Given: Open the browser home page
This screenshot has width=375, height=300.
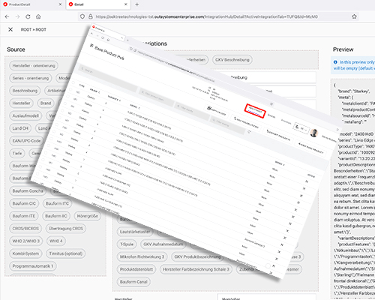Looking at the screenshot, I should pos(38,16).
